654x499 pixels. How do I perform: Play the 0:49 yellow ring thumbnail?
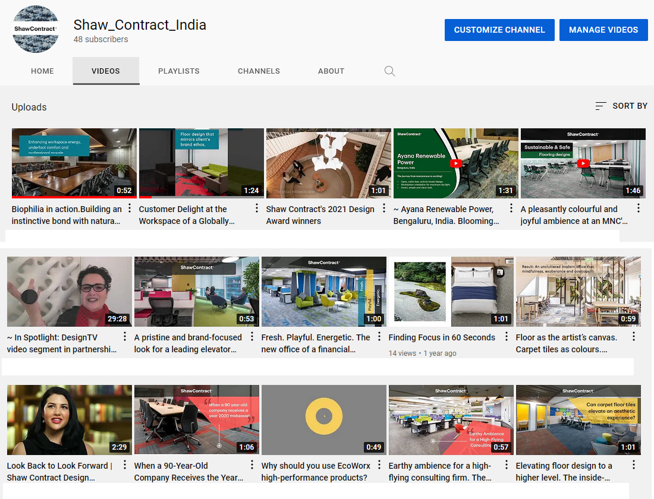coord(323,420)
